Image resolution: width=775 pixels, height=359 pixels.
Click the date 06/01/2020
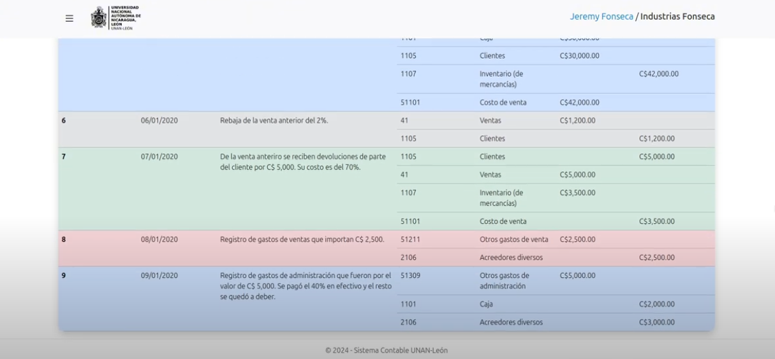(x=159, y=121)
